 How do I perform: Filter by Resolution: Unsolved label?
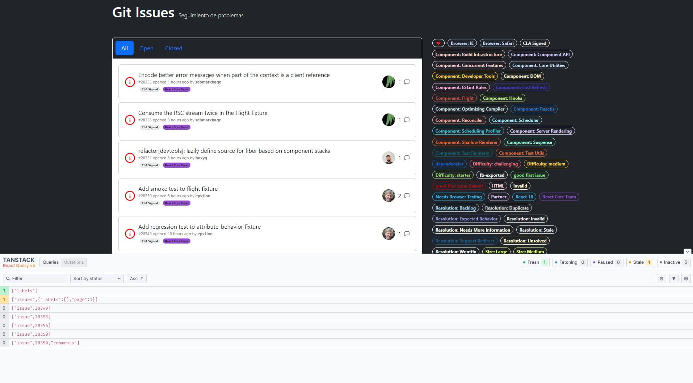[x=525, y=241]
